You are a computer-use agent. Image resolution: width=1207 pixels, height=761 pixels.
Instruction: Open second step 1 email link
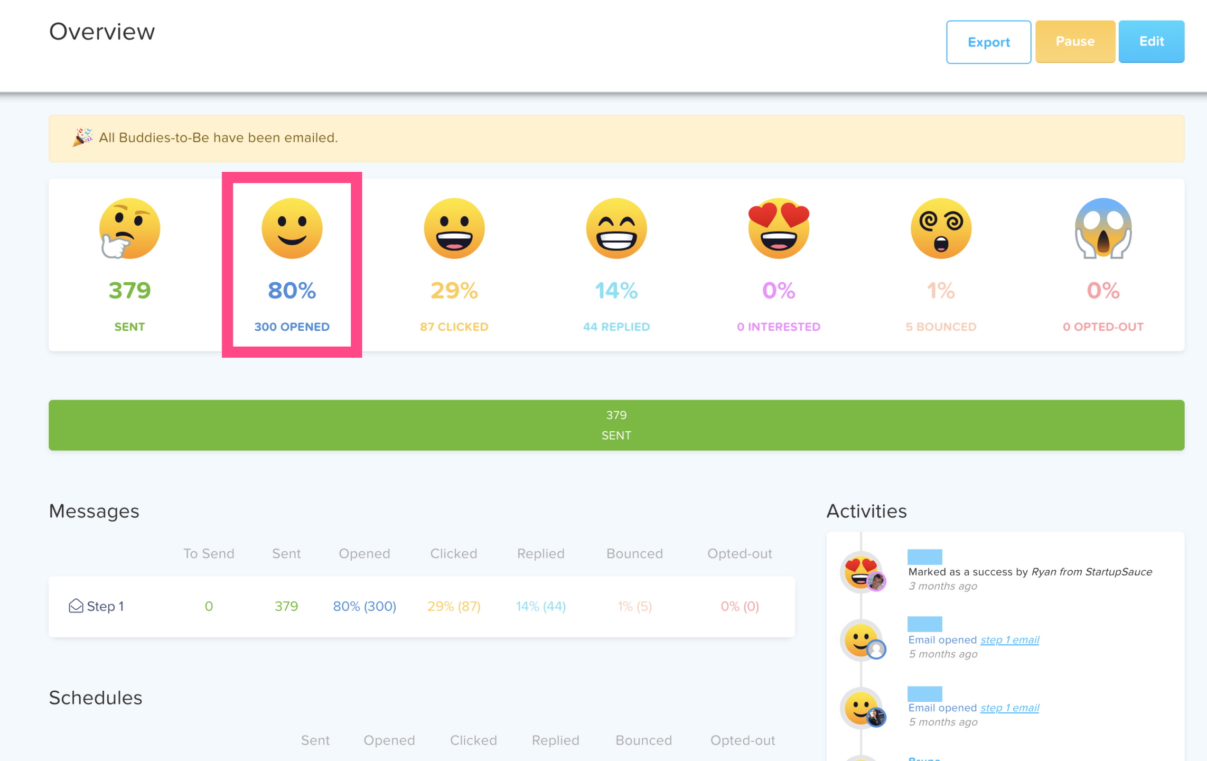tap(1009, 708)
